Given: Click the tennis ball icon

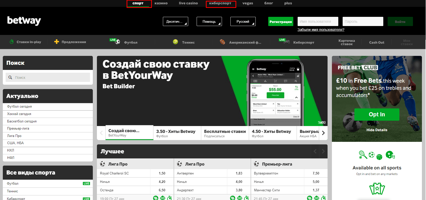Looking at the screenshot, I should click(175, 42).
